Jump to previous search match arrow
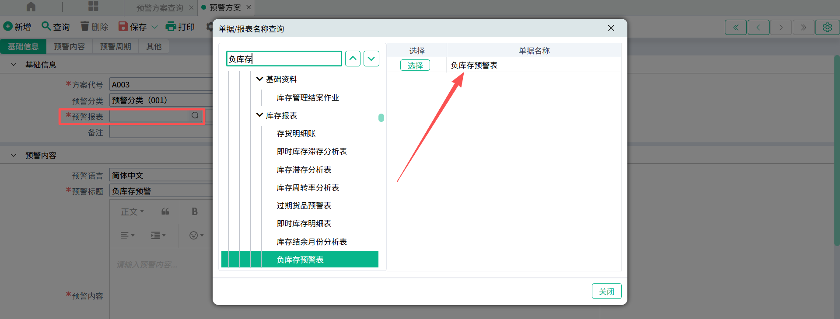This screenshot has height=319, width=840. pyautogui.click(x=353, y=59)
